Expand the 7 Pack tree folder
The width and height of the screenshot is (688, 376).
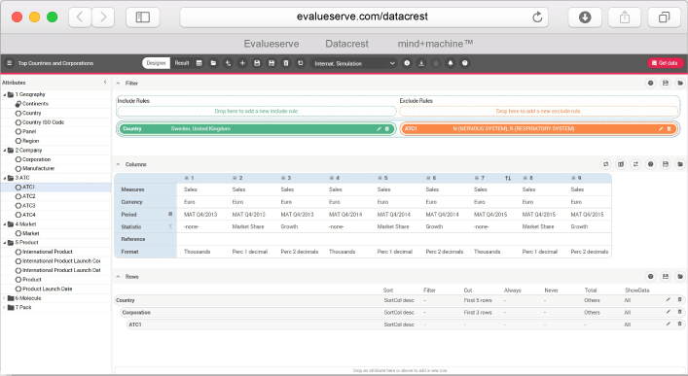pos(5,307)
